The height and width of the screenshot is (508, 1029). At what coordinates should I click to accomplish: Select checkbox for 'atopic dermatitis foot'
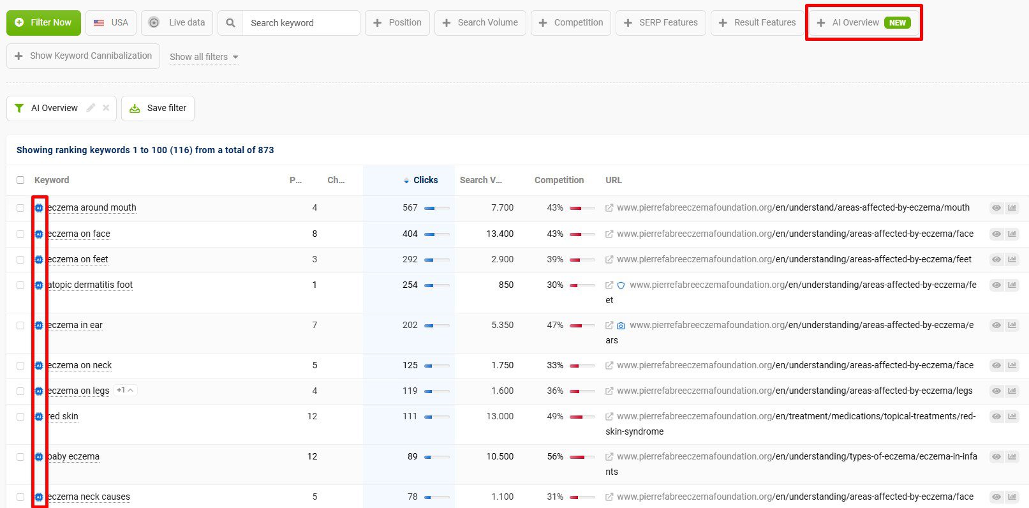[20, 285]
